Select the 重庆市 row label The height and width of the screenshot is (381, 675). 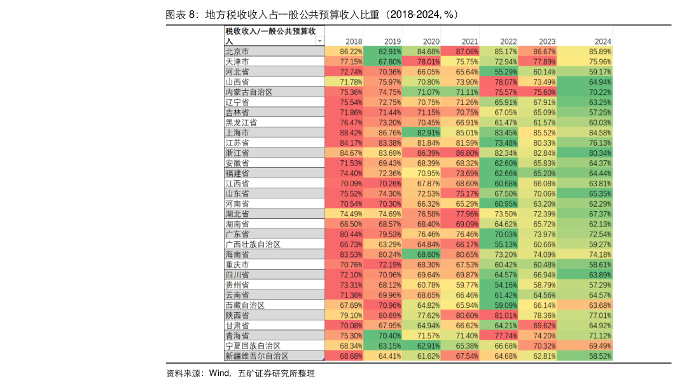click(275, 265)
